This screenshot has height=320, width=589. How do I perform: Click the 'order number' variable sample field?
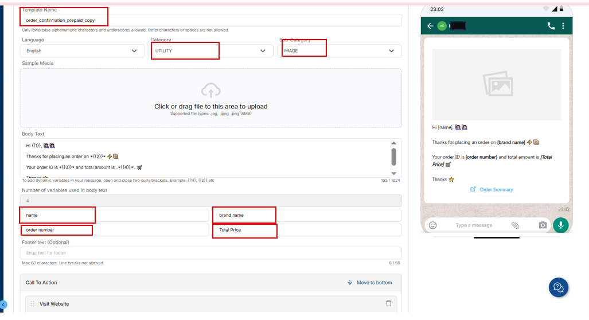click(115, 230)
